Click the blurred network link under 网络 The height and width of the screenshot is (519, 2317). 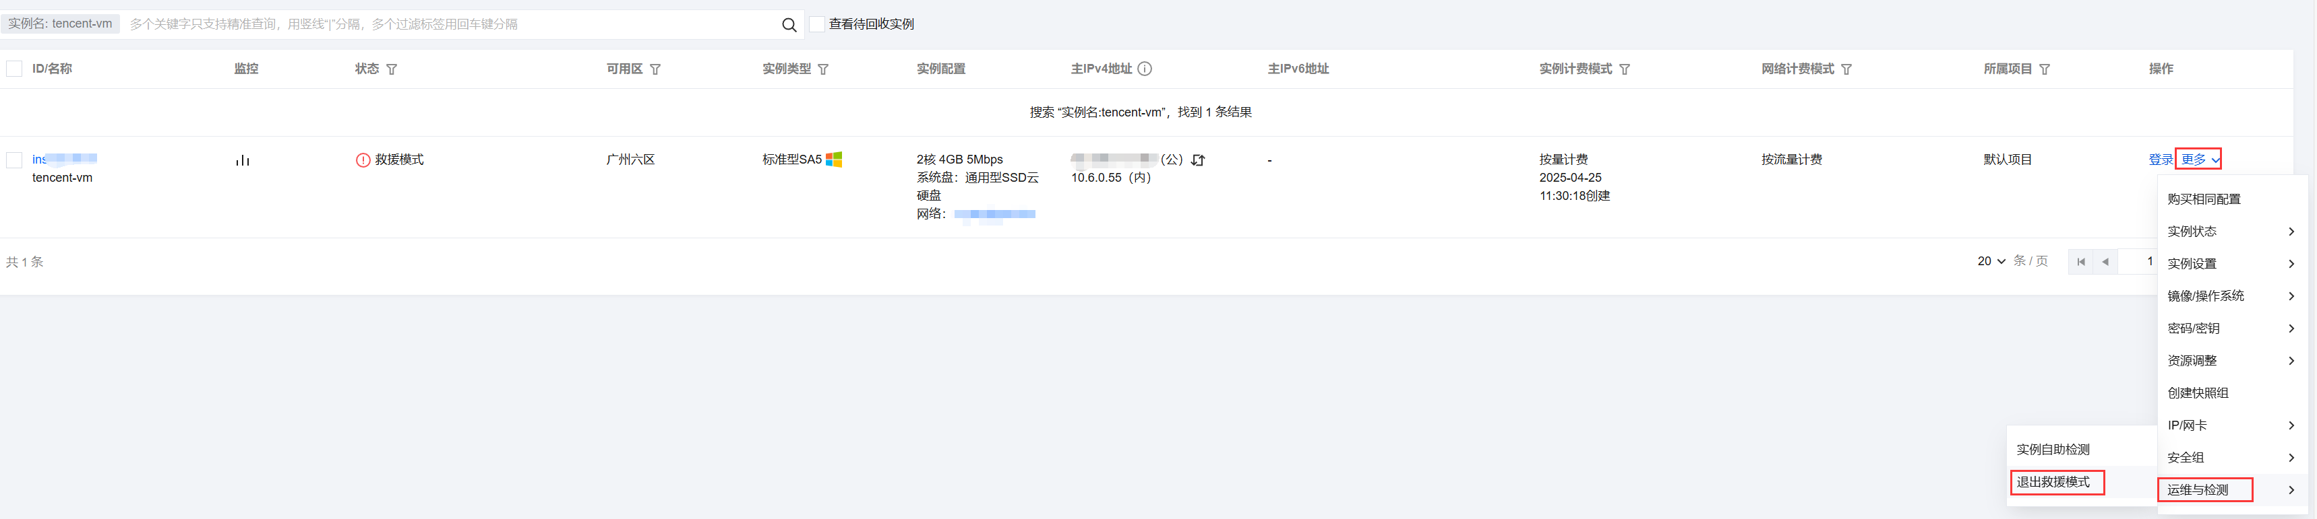pyautogui.click(x=995, y=215)
